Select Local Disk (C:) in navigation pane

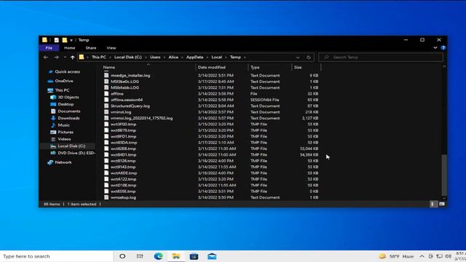coord(71,146)
